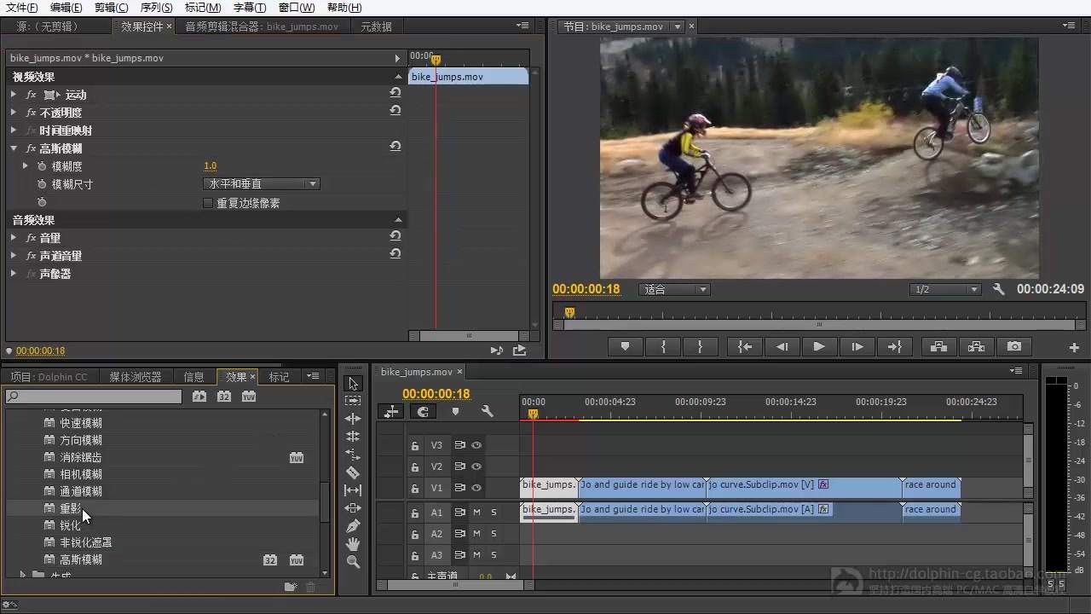Open Program Monitor settings wrench

pyautogui.click(x=999, y=289)
